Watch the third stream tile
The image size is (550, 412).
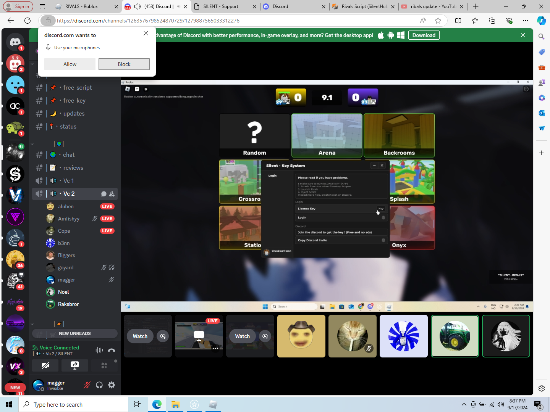coord(243,336)
